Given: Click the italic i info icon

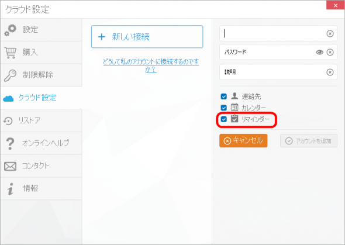Looking at the screenshot, I should coord(10,189).
